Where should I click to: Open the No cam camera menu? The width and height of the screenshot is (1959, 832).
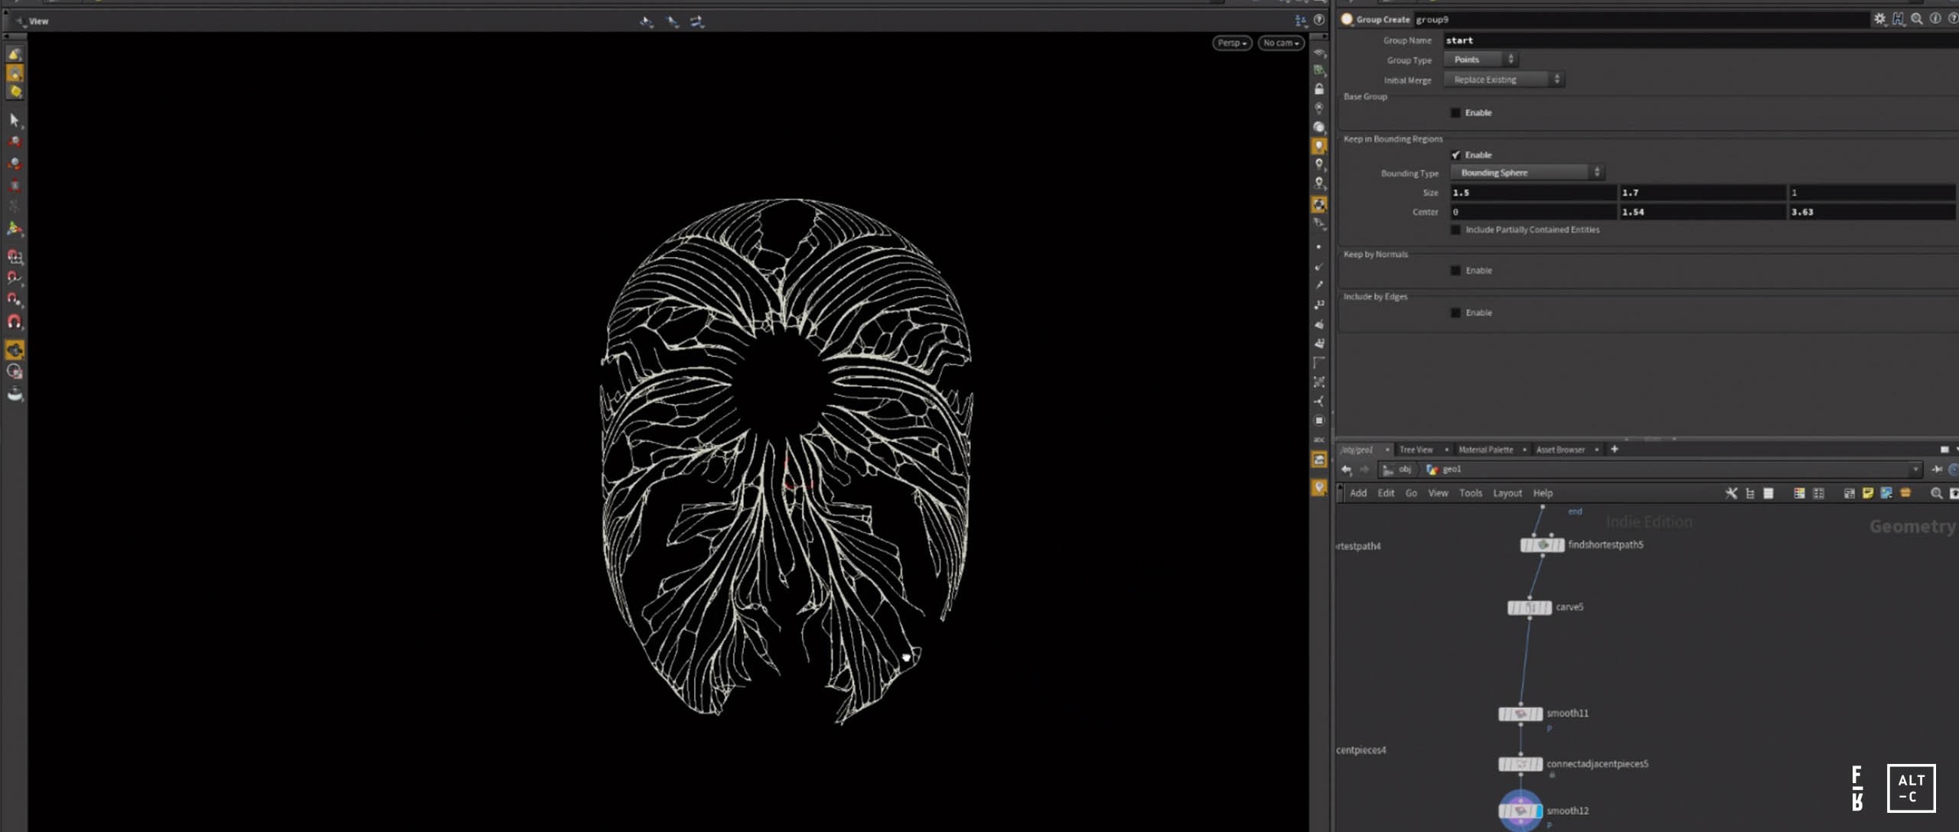(x=1281, y=43)
